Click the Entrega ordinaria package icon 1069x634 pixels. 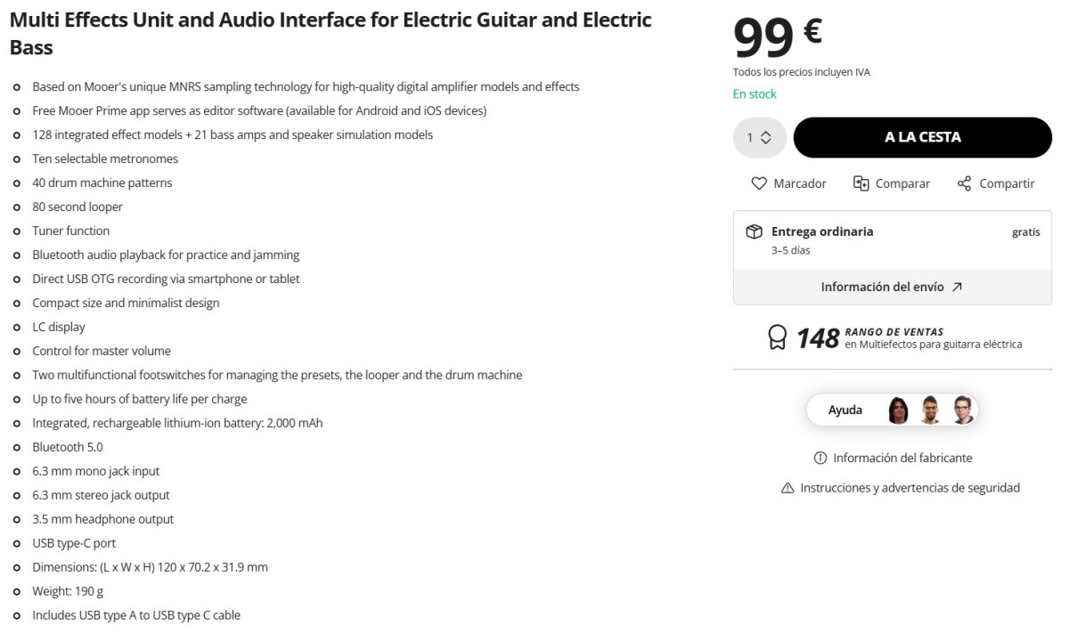pyautogui.click(x=754, y=232)
